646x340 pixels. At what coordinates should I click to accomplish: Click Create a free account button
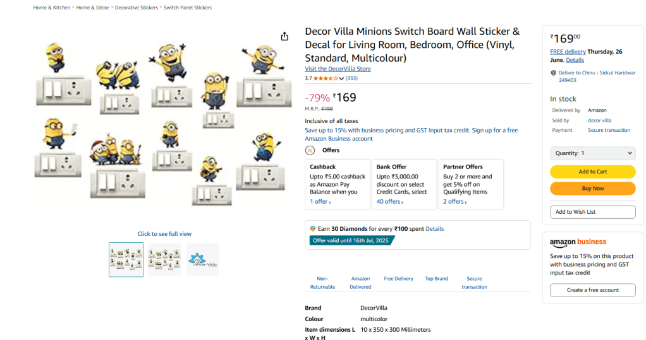click(x=592, y=290)
